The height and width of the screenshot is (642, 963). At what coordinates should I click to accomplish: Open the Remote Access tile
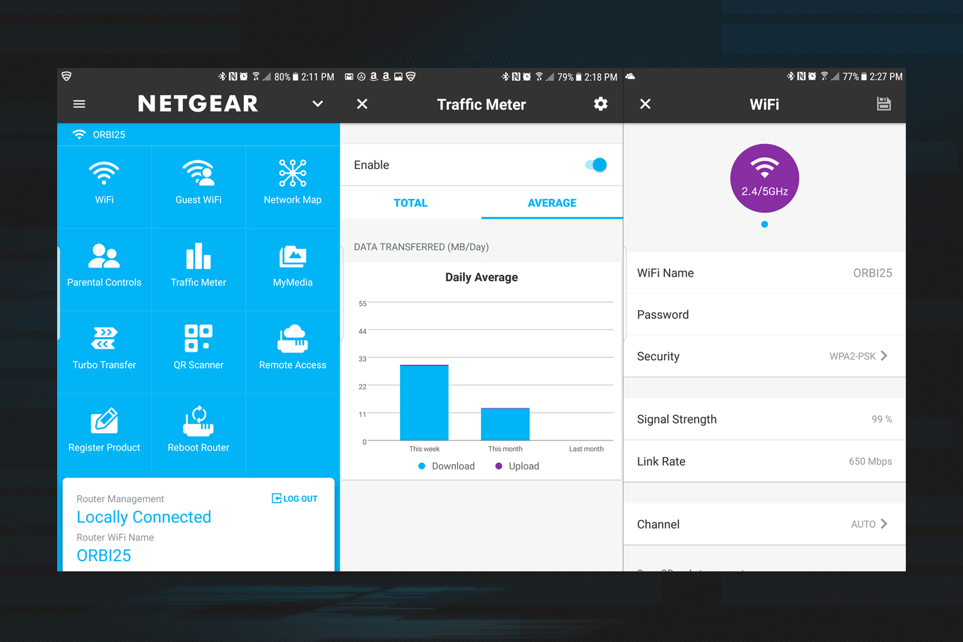(x=293, y=352)
